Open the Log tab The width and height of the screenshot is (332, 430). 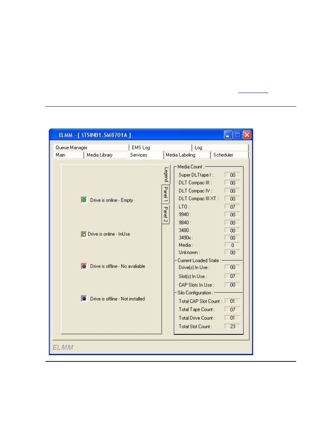(x=220, y=148)
